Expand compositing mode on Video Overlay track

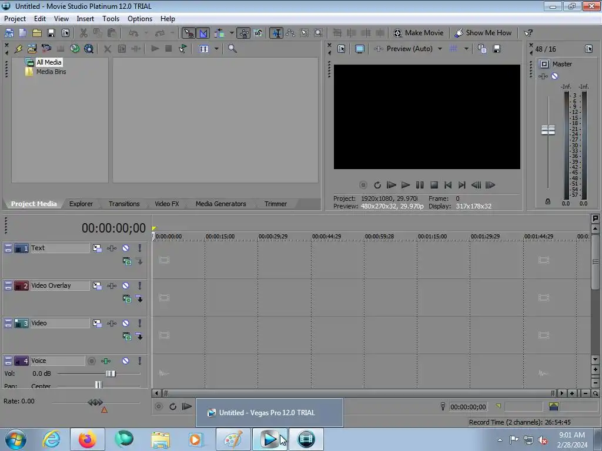coord(127,299)
